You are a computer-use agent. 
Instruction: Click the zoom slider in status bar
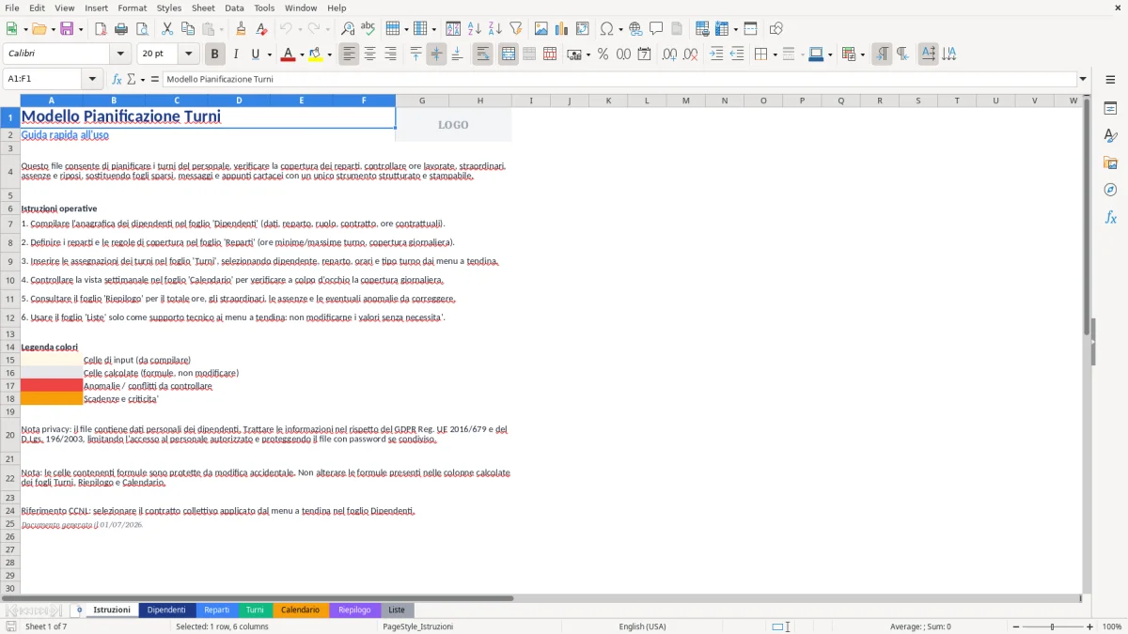coord(1052,626)
